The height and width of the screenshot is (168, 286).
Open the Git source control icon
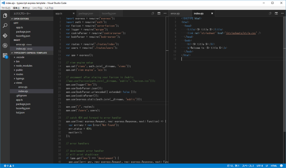click(x=5, y=36)
